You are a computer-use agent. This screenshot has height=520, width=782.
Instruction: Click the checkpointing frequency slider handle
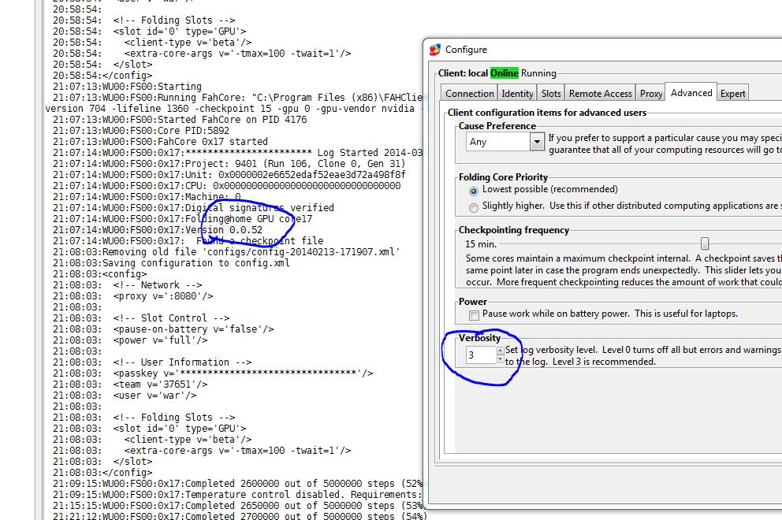coord(704,243)
